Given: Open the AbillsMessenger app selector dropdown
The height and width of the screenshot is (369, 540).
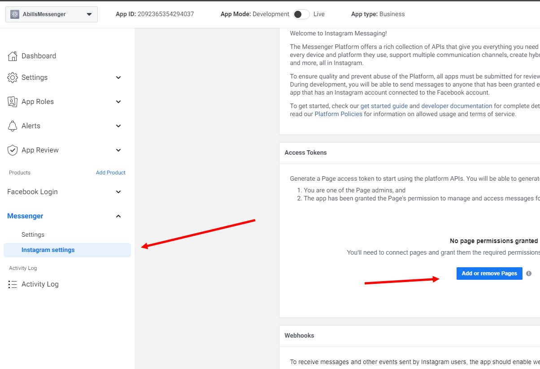Looking at the screenshot, I should (x=89, y=14).
